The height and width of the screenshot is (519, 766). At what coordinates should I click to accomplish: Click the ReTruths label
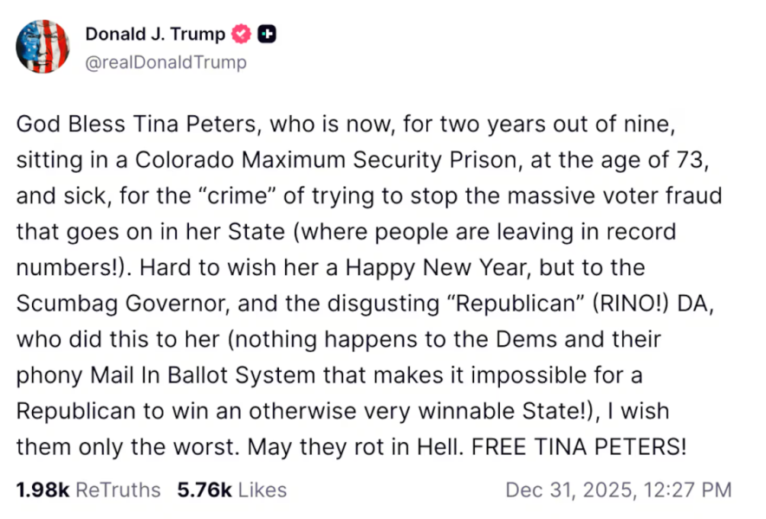pyautogui.click(x=118, y=490)
